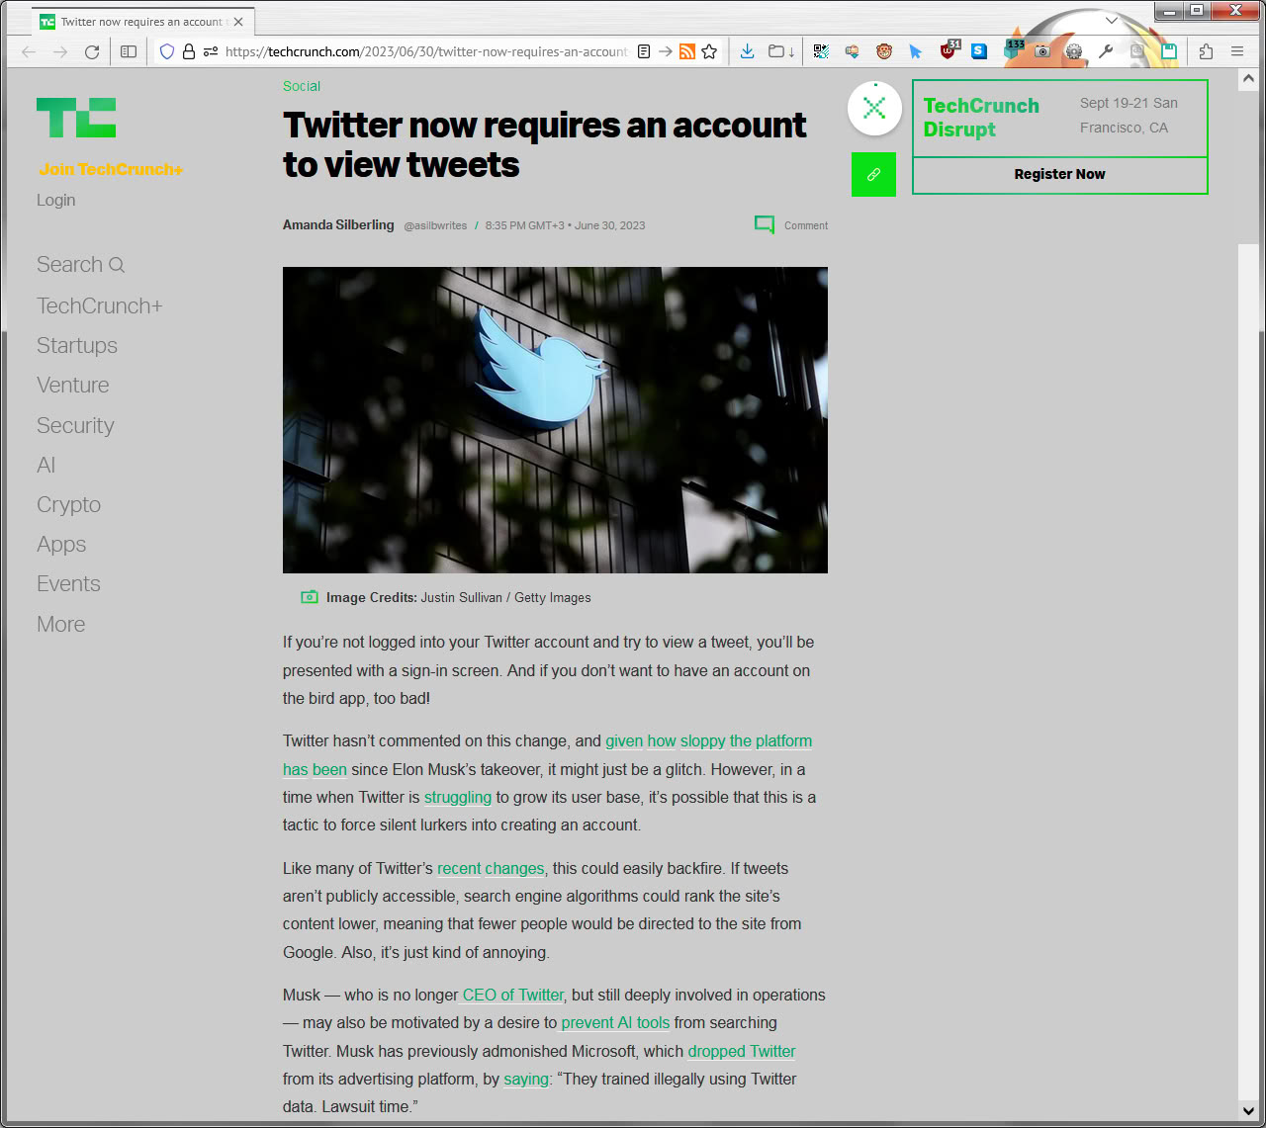Open the Security section in sidebar
The height and width of the screenshot is (1128, 1266).
(75, 425)
